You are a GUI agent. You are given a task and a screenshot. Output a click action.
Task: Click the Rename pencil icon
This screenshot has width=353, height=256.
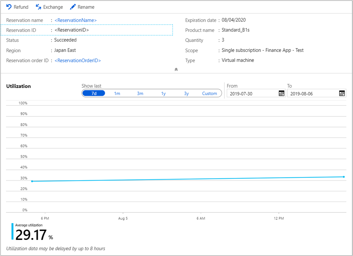coord(73,7)
